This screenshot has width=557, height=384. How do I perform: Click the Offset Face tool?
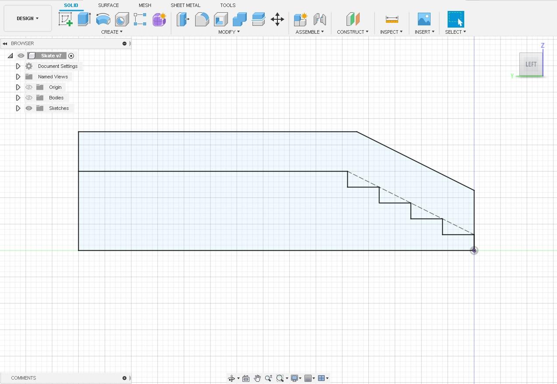(259, 19)
